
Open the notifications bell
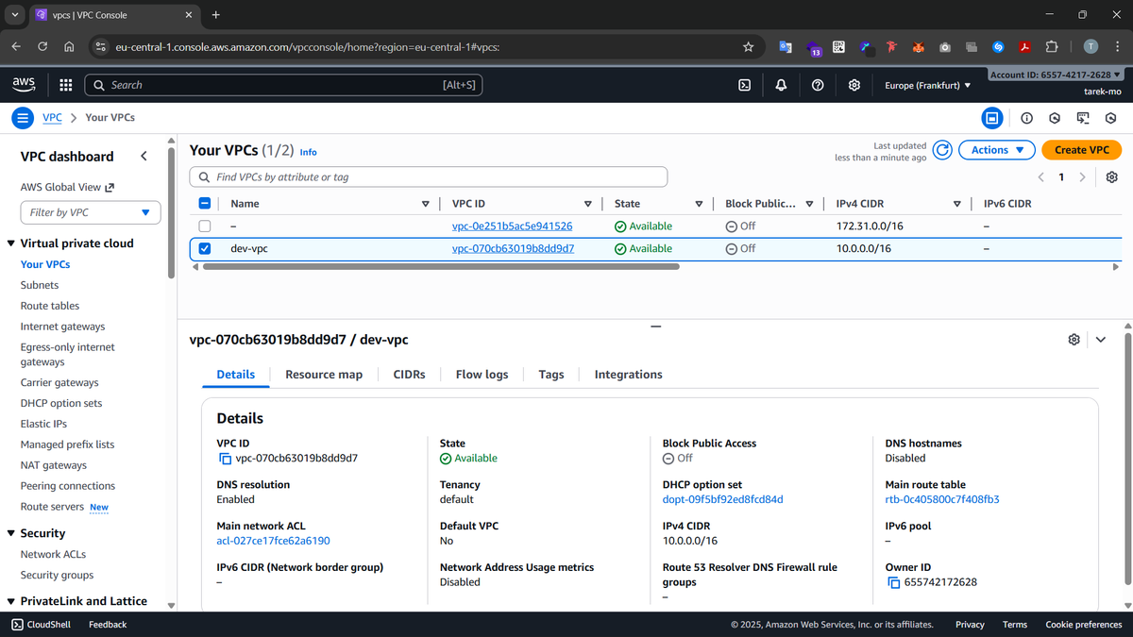[781, 85]
